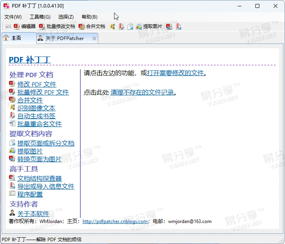The height and width of the screenshot is (244, 285).
Task: Open the 程序配置 link
Action: (30, 195)
